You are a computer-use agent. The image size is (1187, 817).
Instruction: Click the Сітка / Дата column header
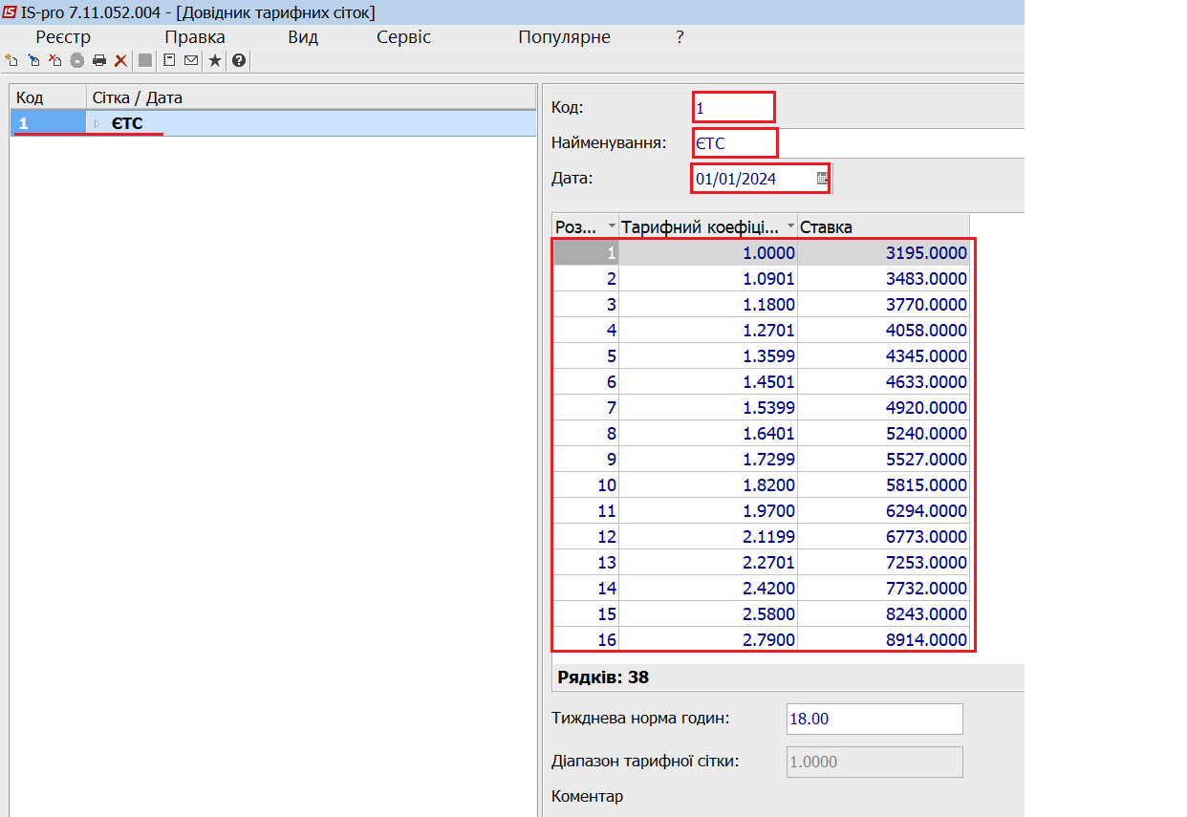tap(312, 97)
